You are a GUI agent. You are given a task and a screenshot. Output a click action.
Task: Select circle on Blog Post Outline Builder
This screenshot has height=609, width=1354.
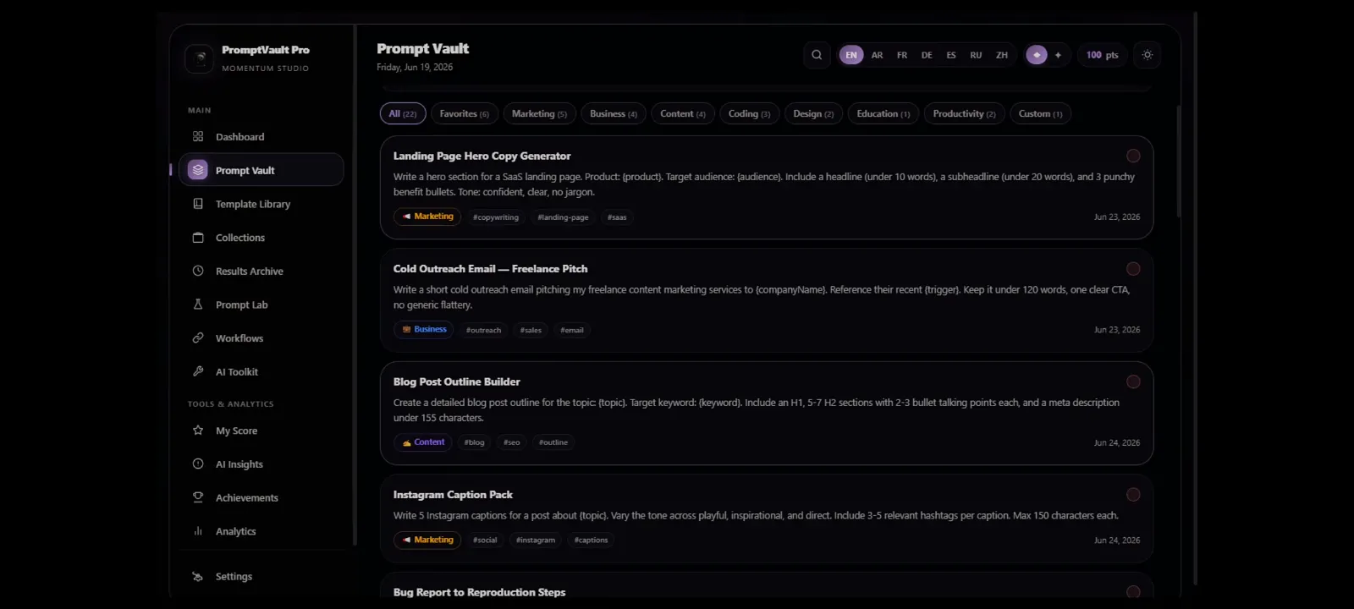tap(1133, 381)
